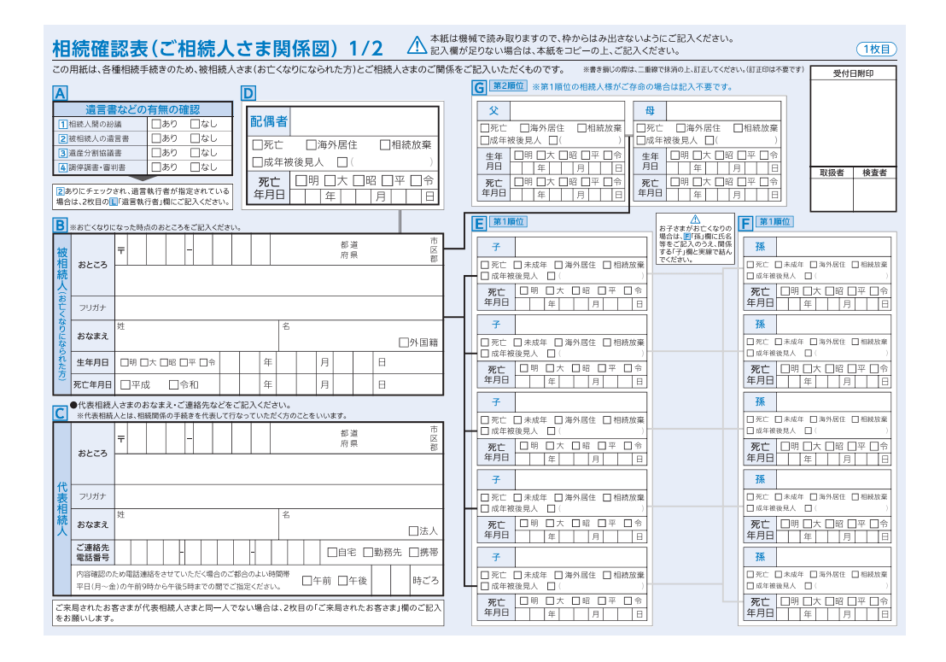Viewport: 946px width, 662px height.
Task: Check 午後 as the preferred call time
Action: [342, 581]
